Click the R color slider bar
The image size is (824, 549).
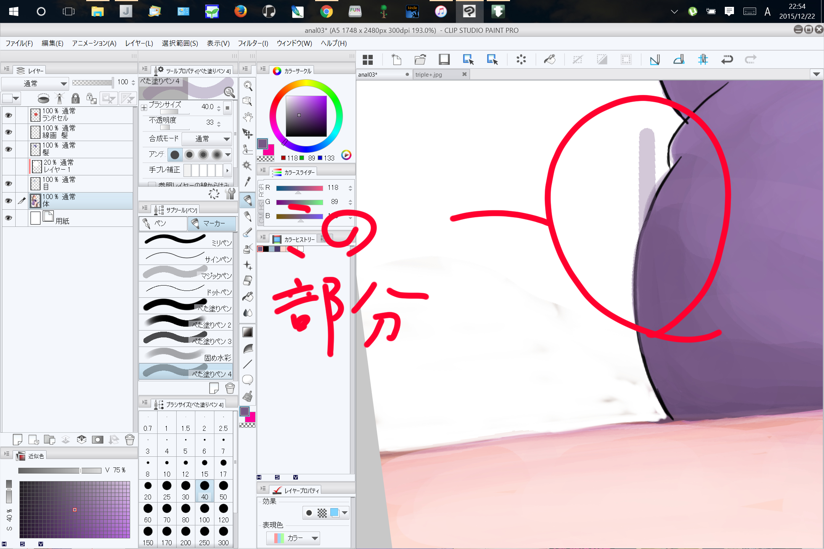(299, 188)
